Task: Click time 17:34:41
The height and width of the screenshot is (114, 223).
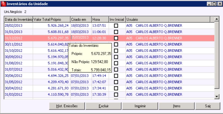Action: click(99, 88)
